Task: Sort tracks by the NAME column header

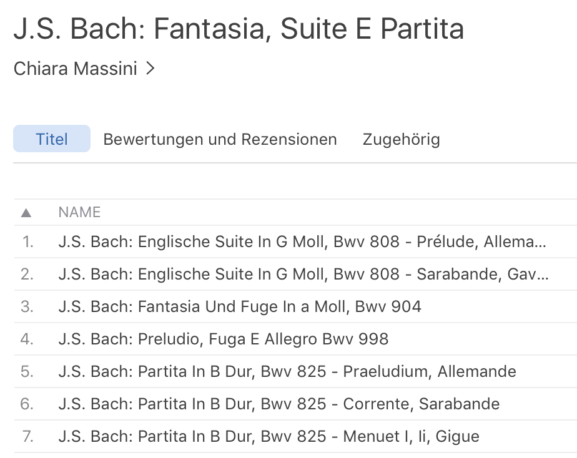Action: click(79, 213)
